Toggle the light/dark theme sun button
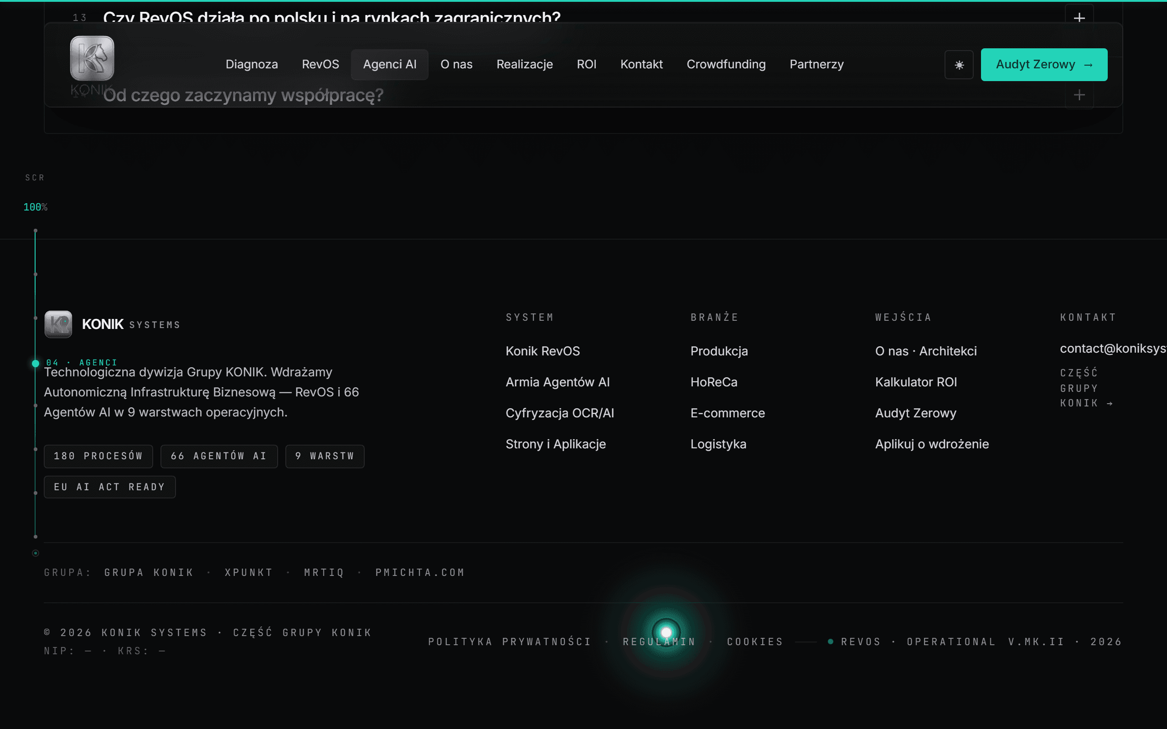This screenshot has height=729, width=1167. pyautogui.click(x=959, y=65)
